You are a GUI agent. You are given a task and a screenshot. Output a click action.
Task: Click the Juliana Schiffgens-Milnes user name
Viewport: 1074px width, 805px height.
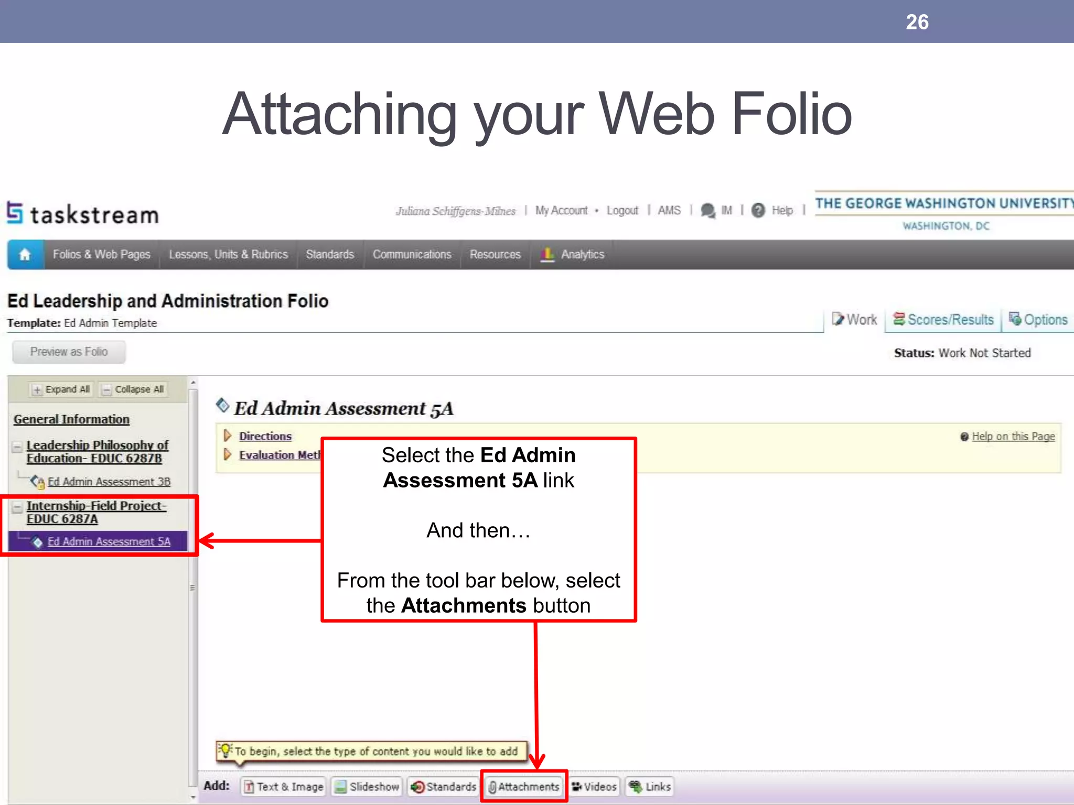pos(456,211)
